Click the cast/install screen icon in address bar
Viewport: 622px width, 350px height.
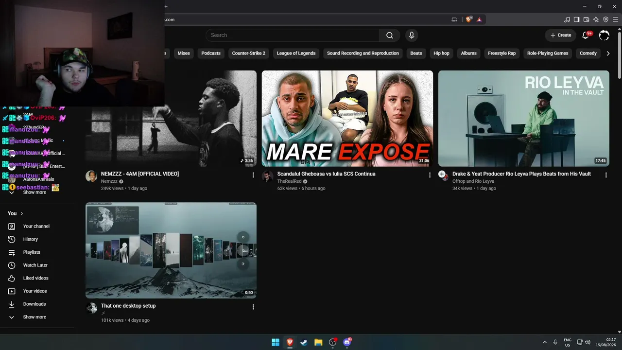454,19
